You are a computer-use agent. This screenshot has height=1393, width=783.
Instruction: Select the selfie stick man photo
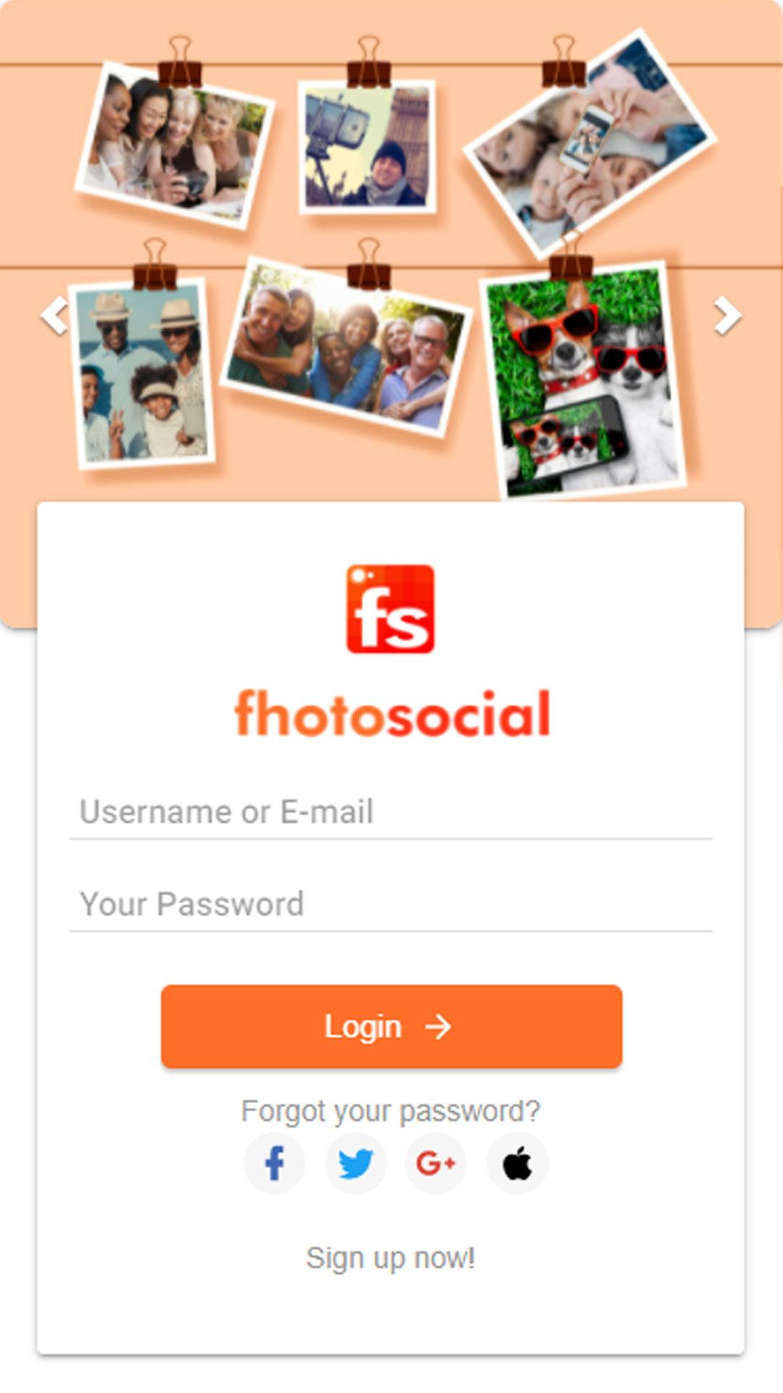[368, 147]
